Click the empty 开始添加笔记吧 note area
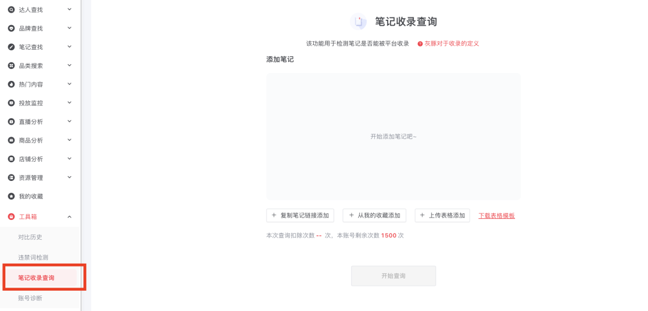 tap(394, 137)
